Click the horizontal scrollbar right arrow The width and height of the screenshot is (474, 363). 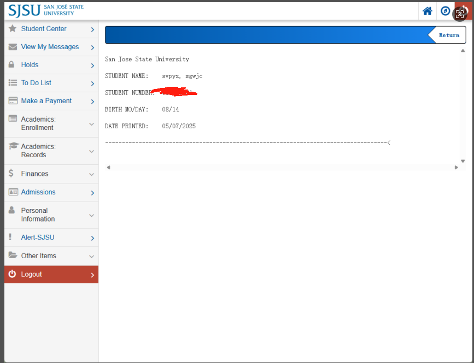coord(457,168)
